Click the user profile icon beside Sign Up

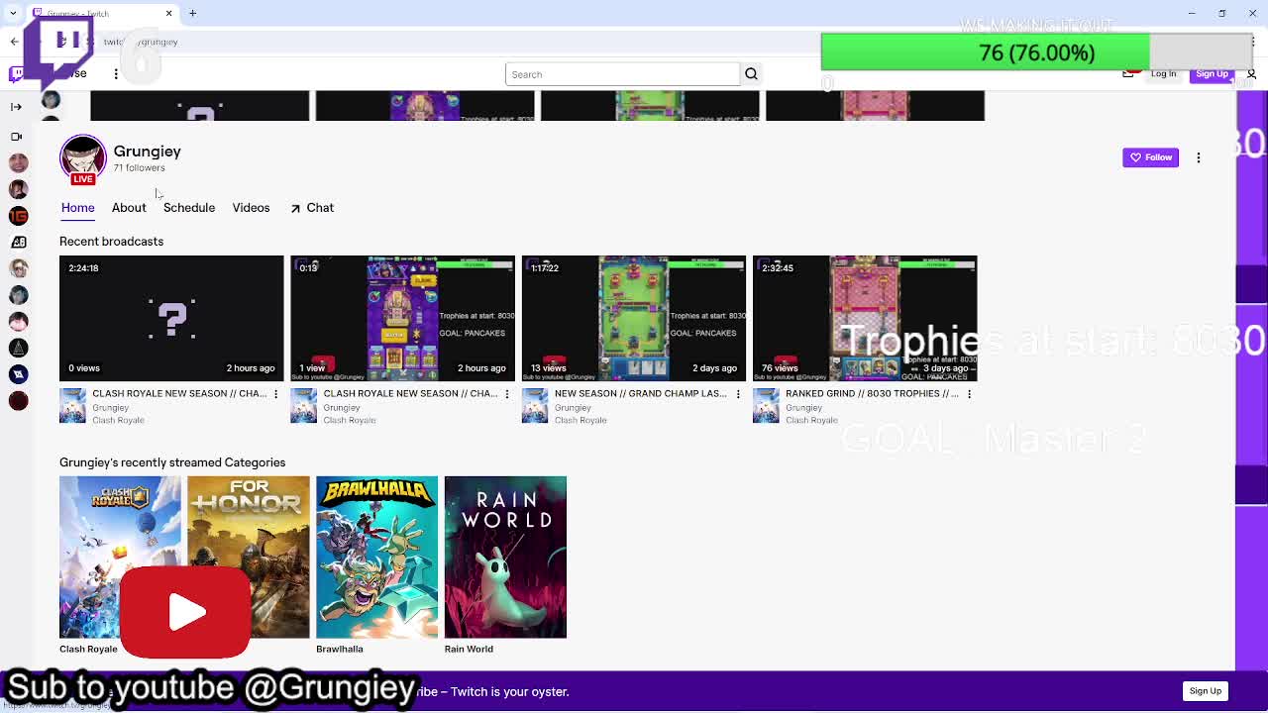coord(1251,74)
